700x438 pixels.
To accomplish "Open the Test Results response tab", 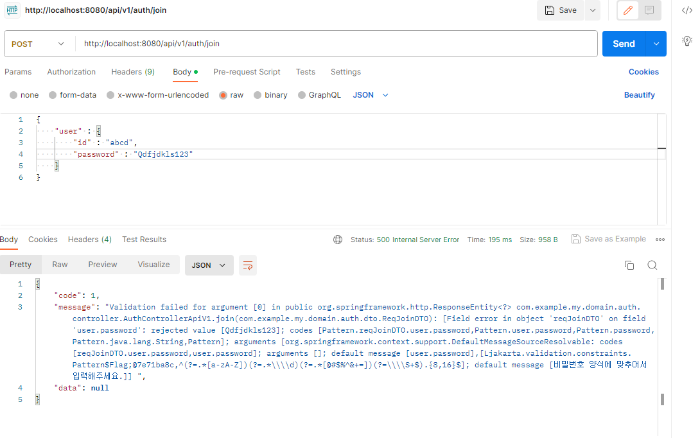I will point(144,239).
